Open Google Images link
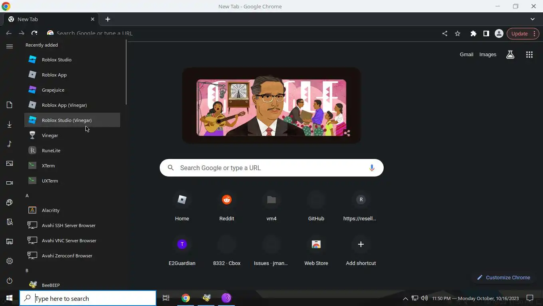543x306 pixels. tap(488, 55)
